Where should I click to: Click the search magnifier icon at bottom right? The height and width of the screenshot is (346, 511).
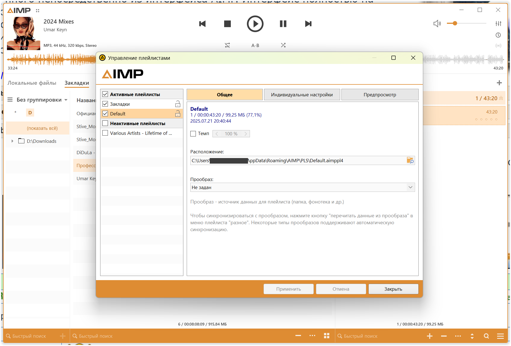486,336
